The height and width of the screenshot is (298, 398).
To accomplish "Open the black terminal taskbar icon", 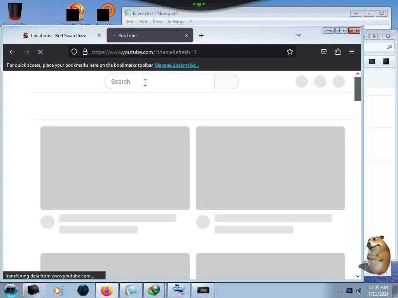I will pyautogui.click(x=203, y=290).
